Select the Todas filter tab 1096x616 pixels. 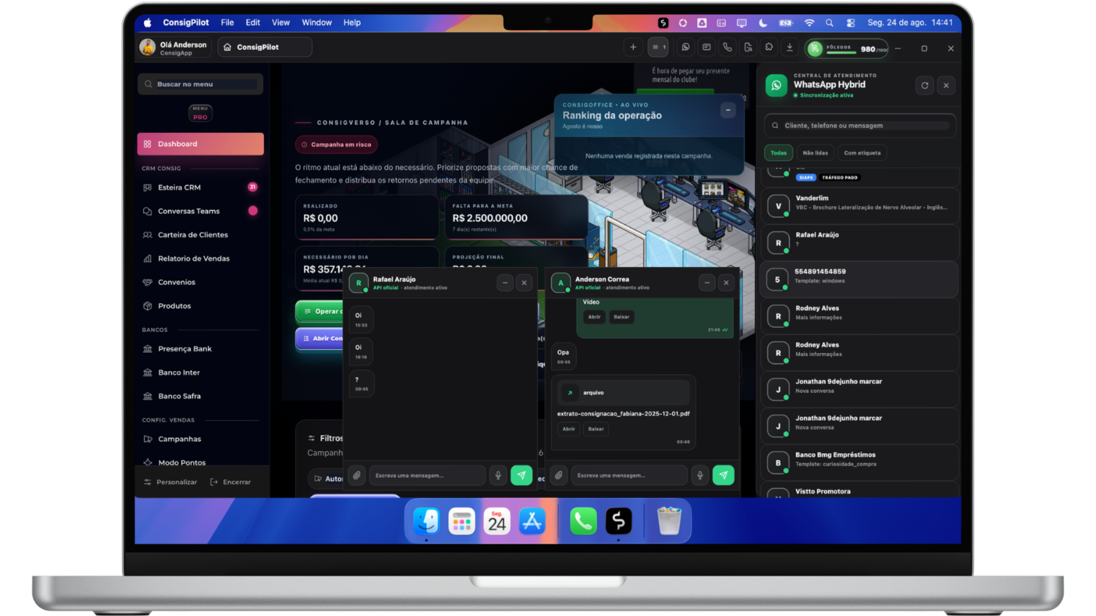click(x=779, y=153)
